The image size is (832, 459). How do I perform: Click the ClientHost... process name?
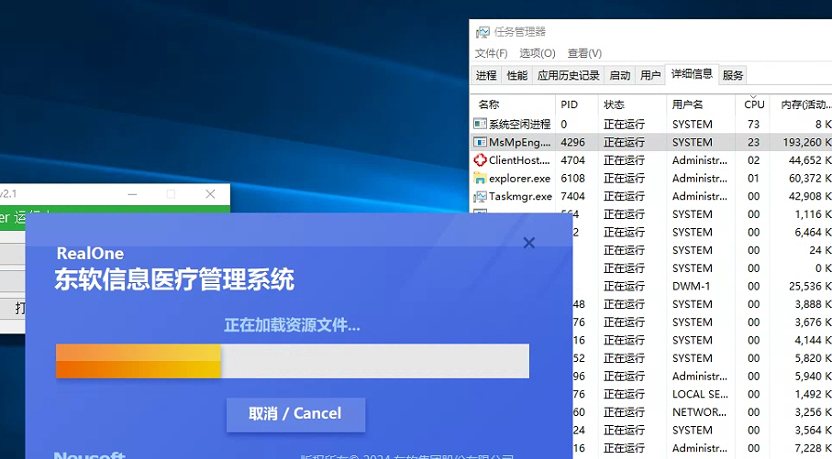(519, 160)
